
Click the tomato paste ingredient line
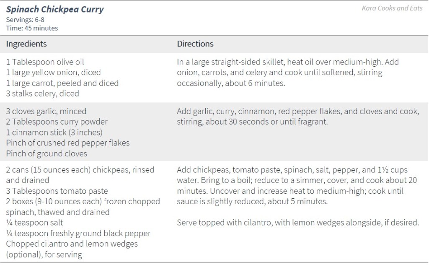point(57,191)
